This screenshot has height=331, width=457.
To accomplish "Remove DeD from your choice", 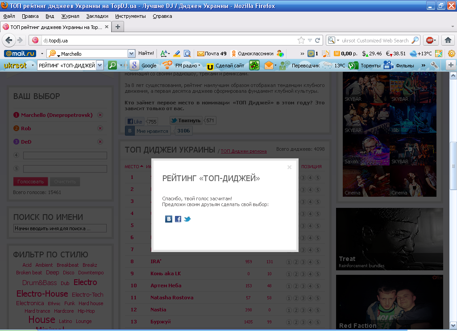I will tap(100, 141).
